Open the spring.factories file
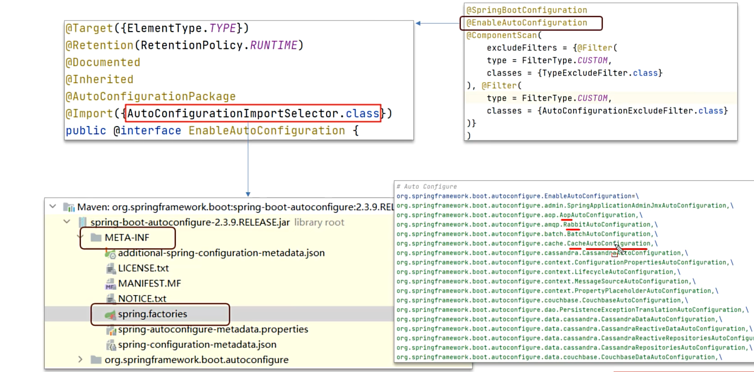754x372 pixels. (x=152, y=314)
